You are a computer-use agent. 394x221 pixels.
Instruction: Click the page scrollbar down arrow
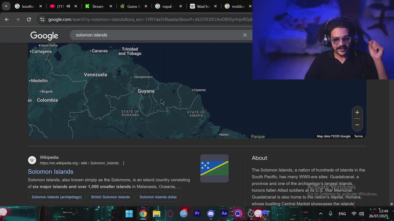[x=392, y=204]
